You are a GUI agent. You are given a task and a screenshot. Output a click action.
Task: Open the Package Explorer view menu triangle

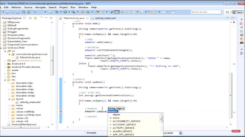[41, 17]
